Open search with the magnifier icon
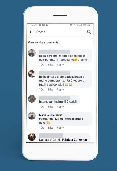The width and height of the screenshot is (117, 171). (89, 32)
